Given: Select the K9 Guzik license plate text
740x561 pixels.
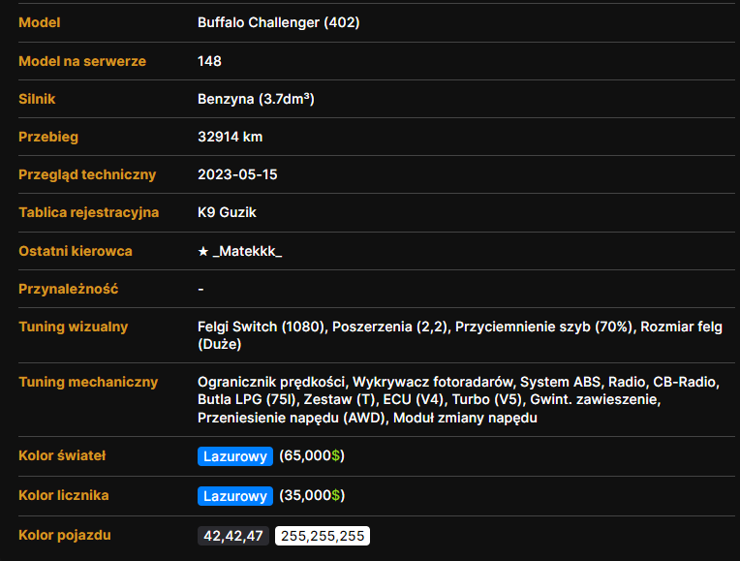Looking at the screenshot, I should pyautogui.click(x=227, y=212).
